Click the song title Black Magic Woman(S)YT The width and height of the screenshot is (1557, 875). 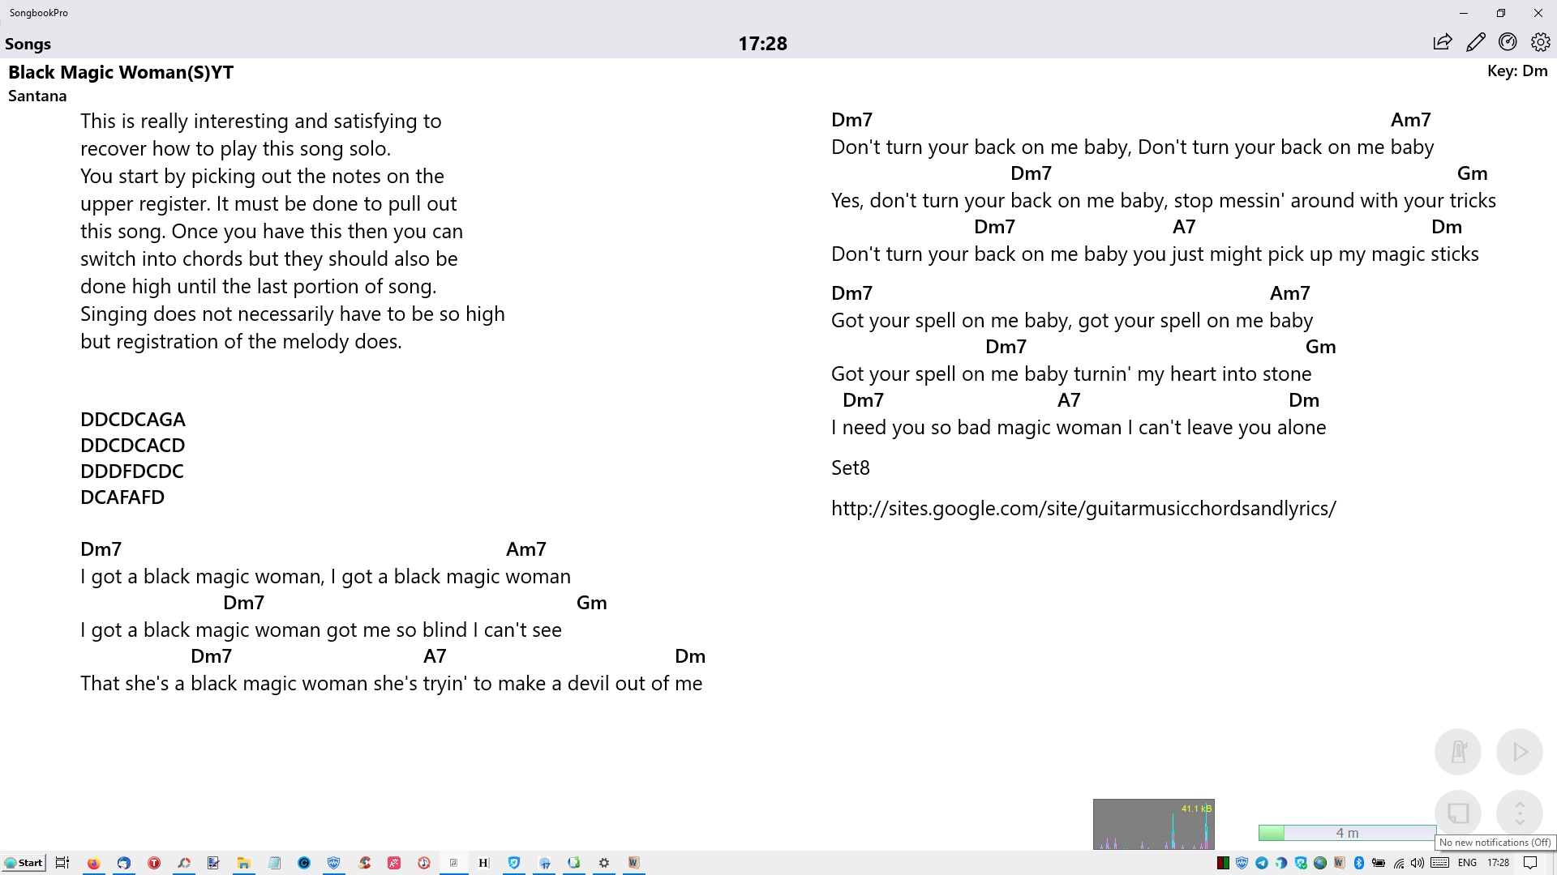[x=121, y=72]
